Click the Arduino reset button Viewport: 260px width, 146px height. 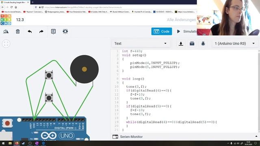(7, 123)
